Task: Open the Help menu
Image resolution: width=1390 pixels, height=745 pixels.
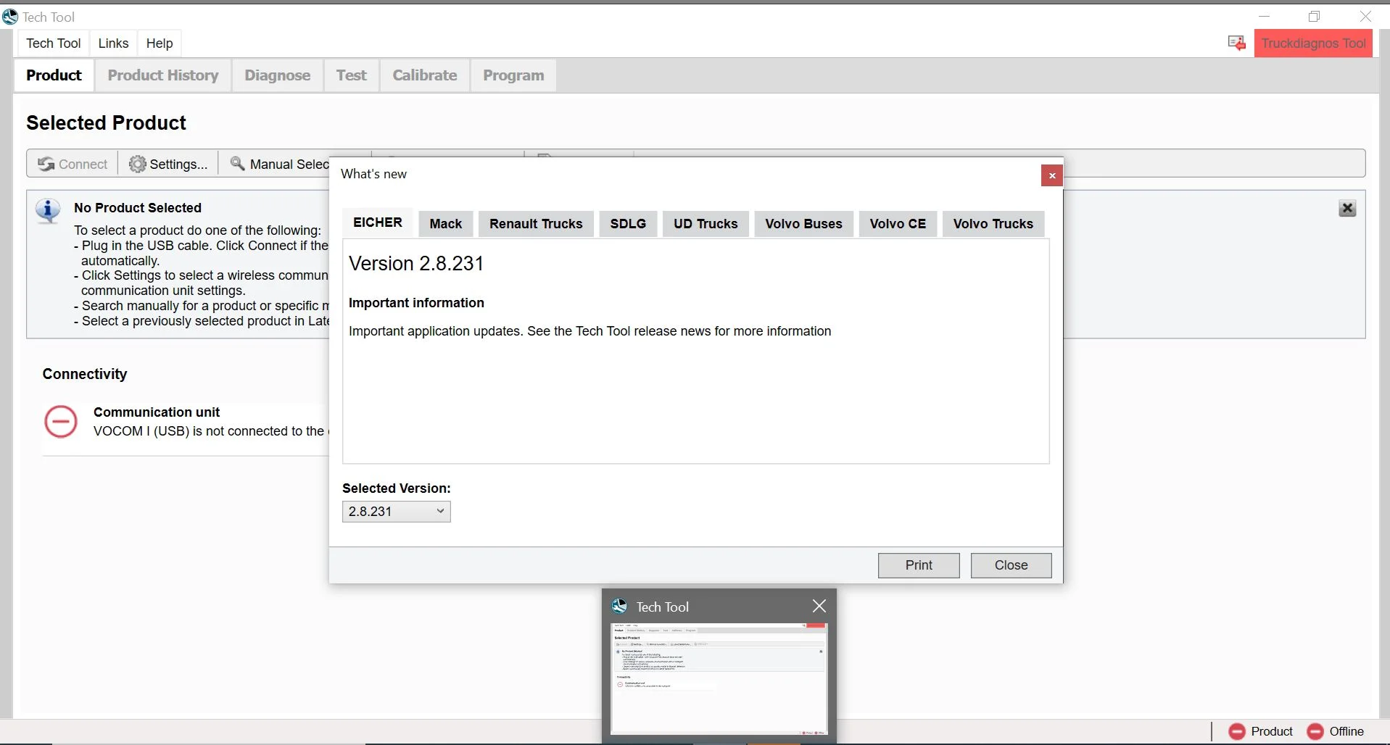Action: point(160,43)
